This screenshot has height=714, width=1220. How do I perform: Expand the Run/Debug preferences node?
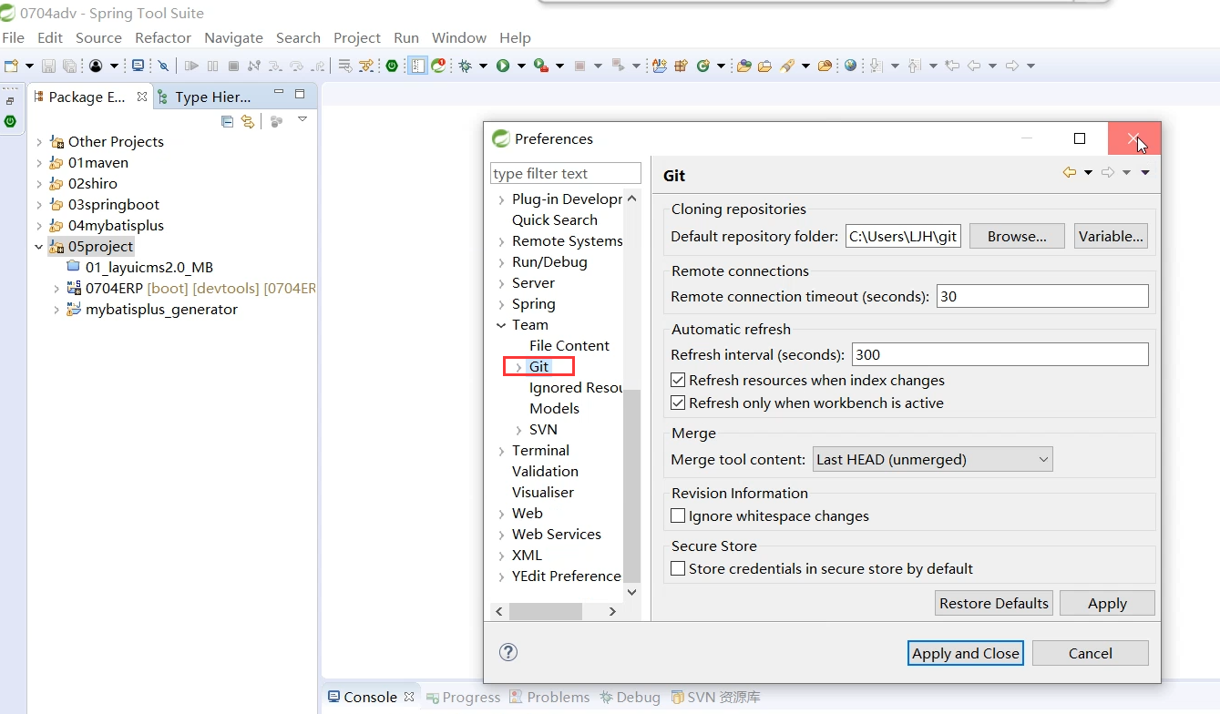tap(501, 262)
